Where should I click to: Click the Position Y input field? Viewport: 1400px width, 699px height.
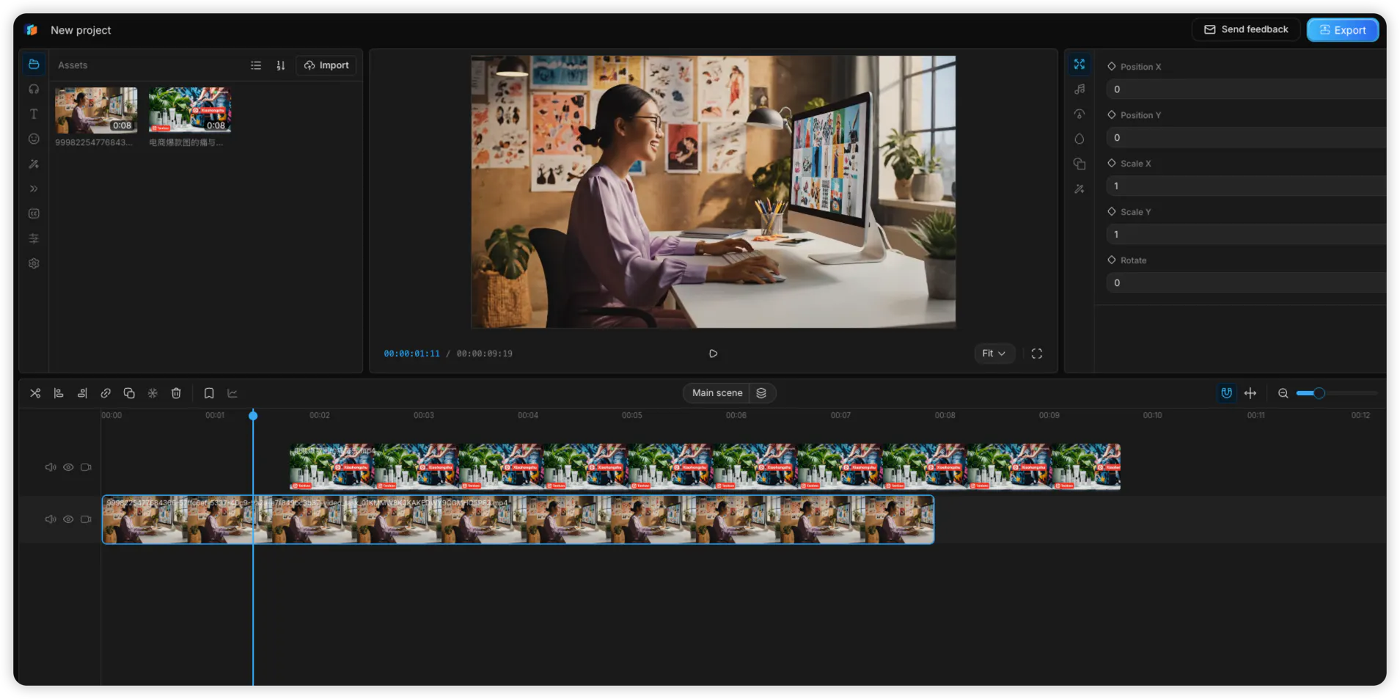tap(1246, 138)
